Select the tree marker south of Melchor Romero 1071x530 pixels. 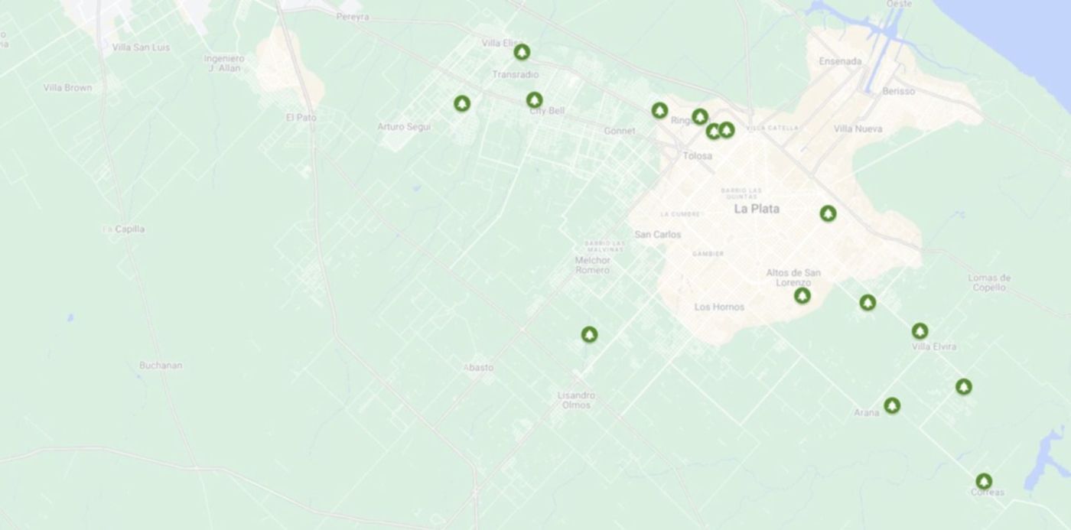(x=589, y=334)
